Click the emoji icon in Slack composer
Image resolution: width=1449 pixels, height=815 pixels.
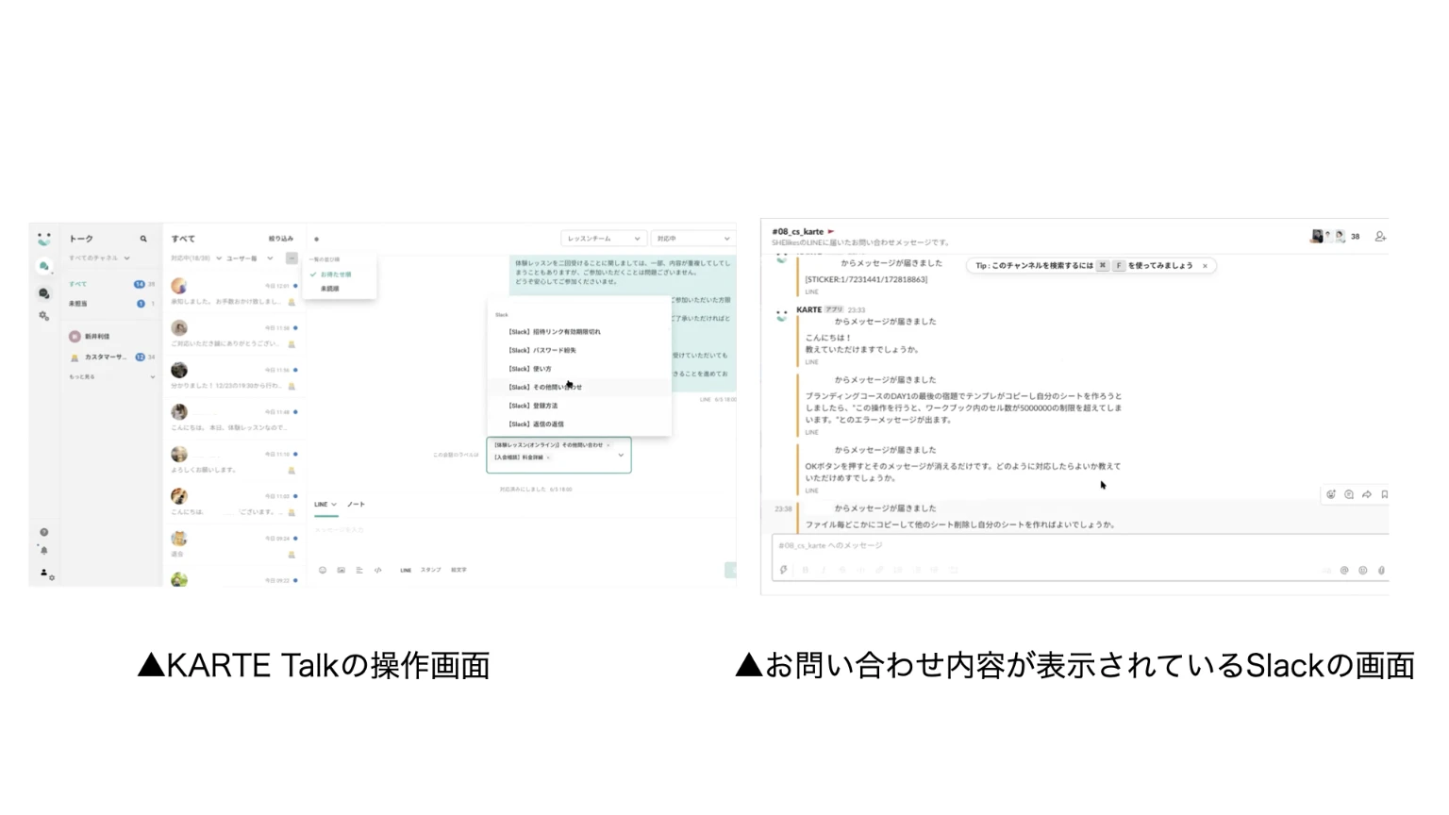click(1362, 570)
